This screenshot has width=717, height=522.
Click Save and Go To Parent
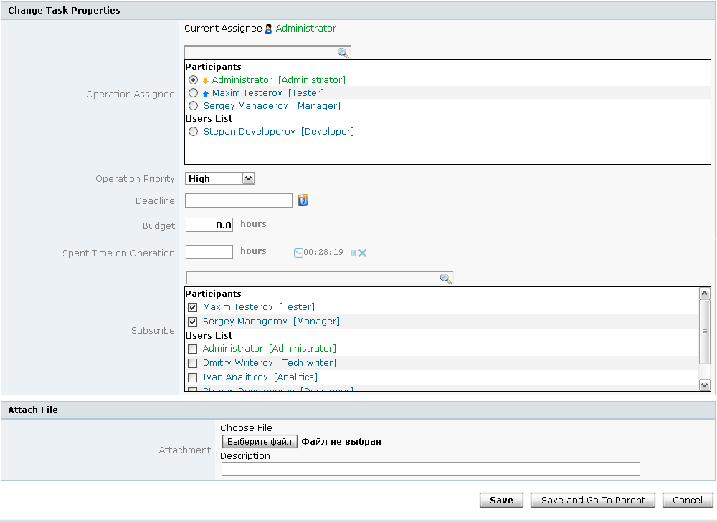593,501
